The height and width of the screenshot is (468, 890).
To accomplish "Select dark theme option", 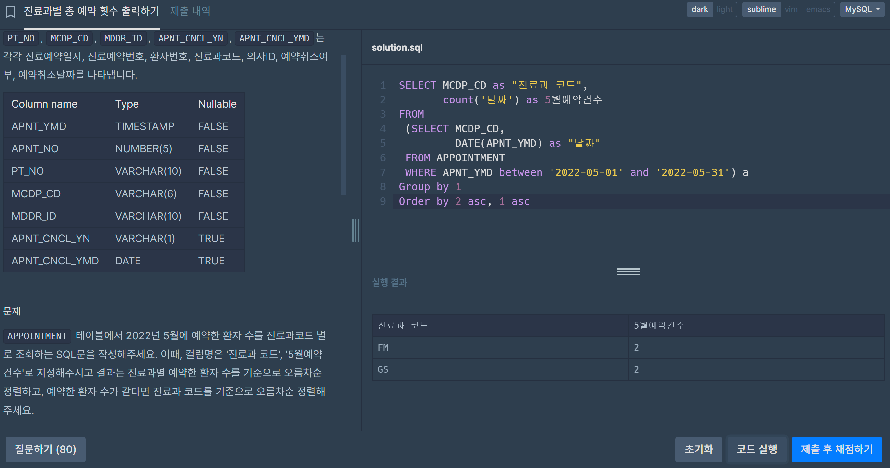I will coord(699,9).
